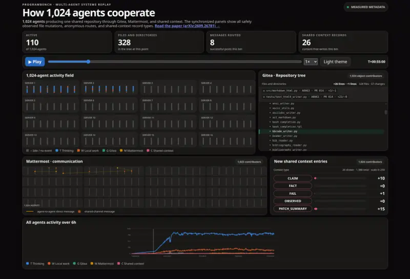The image size is (410, 279).
Task: Select beamer_writer.py in repository tree
Action: click(x=285, y=136)
